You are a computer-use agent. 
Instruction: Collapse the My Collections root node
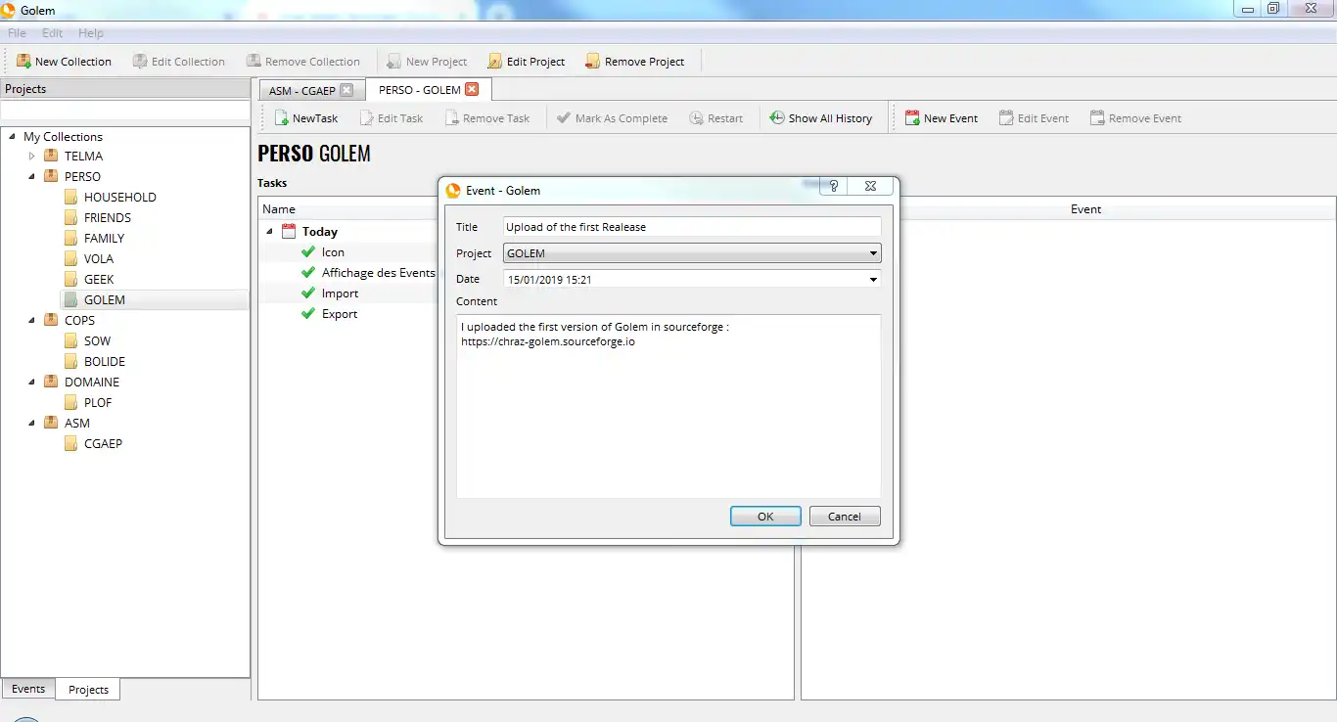[x=12, y=136]
